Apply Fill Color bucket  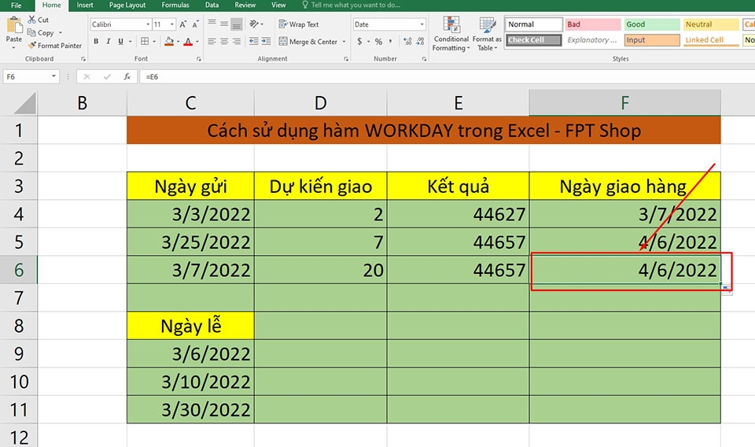(169, 42)
